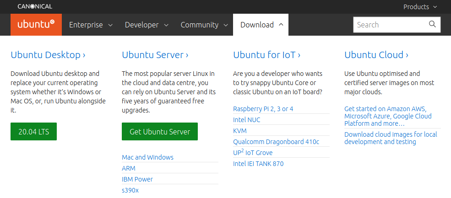The image size is (451, 198).
Task: Open the Products dropdown
Action: [420, 7]
